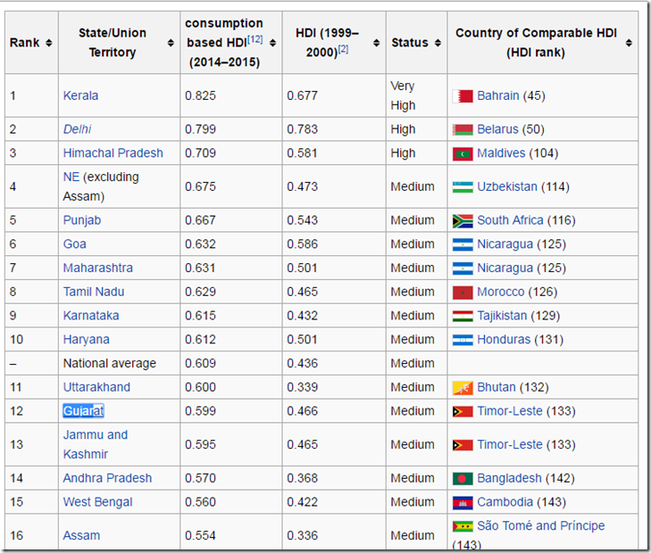The image size is (651, 553).
Task: Open the Morocco country link
Action: click(501, 293)
